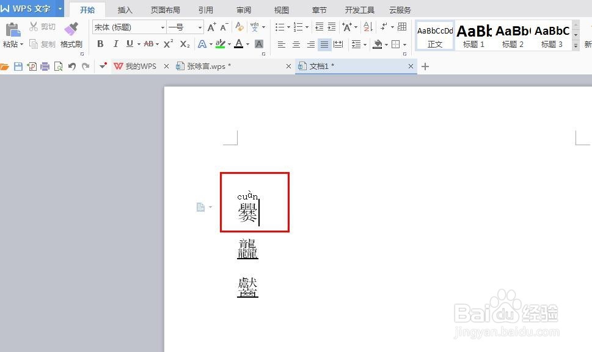This screenshot has height=352, width=592.
Task: Apply the 标题 2 style
Action: [x=513, y=36]
